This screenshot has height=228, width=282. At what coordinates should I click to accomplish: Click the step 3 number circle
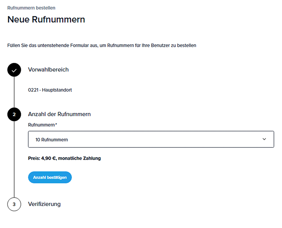tap(14, 204)
